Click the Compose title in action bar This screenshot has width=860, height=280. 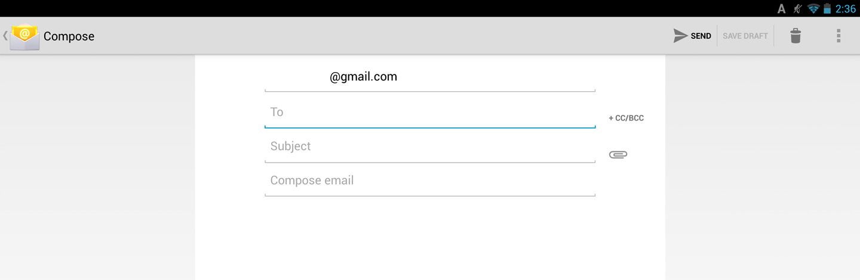click(69, 36)
